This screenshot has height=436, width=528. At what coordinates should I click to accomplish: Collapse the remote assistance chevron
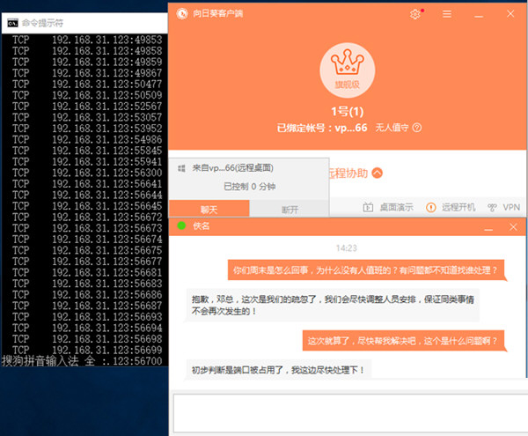click(378, 173)
